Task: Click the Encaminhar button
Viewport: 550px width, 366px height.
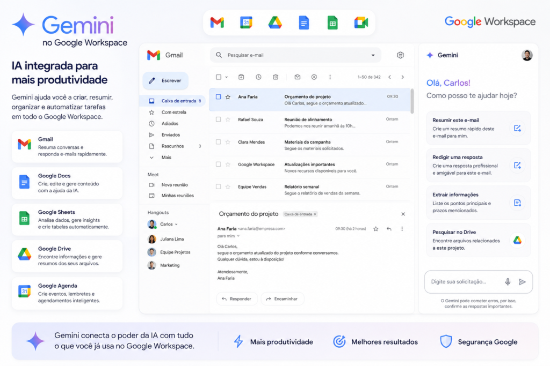Action: 283,299
